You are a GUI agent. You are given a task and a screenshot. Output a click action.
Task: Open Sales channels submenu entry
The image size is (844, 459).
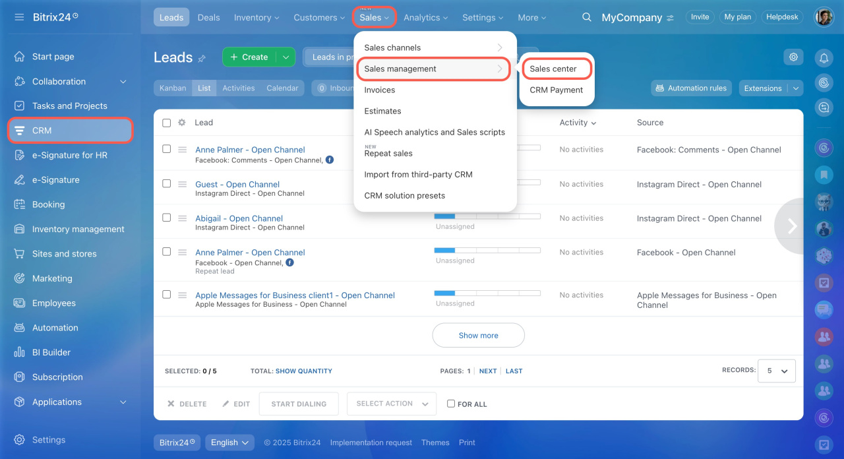click(435, 47)
